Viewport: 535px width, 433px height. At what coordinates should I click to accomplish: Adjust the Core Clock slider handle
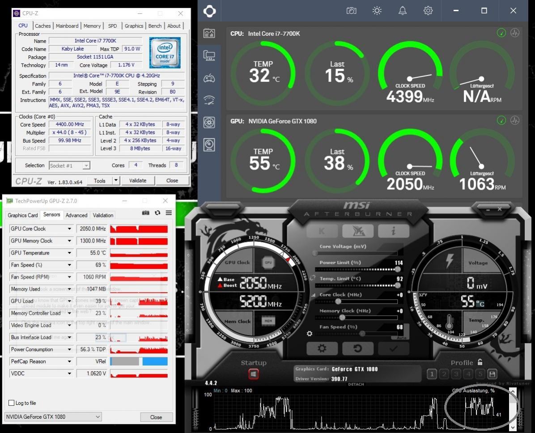coord(338,301)
